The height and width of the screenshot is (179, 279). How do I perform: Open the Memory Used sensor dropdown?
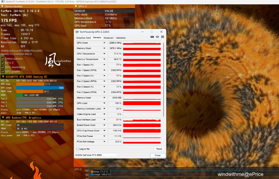click(104, 98)
